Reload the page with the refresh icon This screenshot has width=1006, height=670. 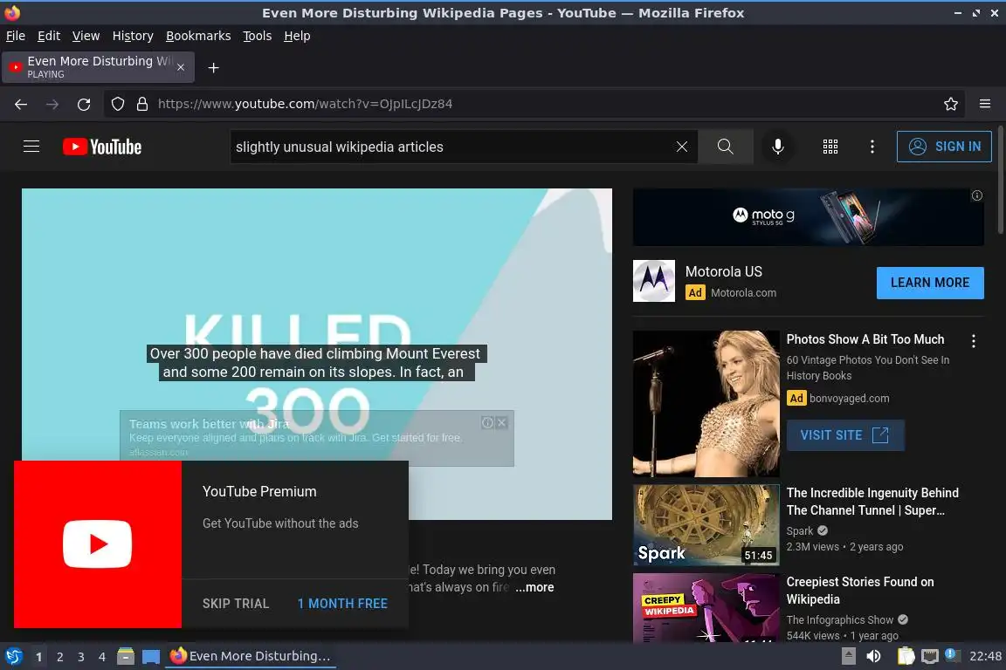pyautogui.click(x=84, y=104)
